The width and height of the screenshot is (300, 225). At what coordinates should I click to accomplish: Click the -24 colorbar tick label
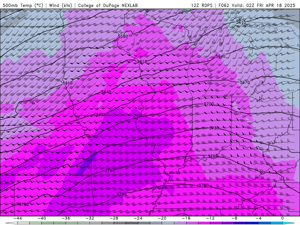pos(138,218)
